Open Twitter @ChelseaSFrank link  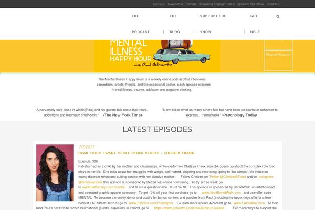click(x=227, y=177)
